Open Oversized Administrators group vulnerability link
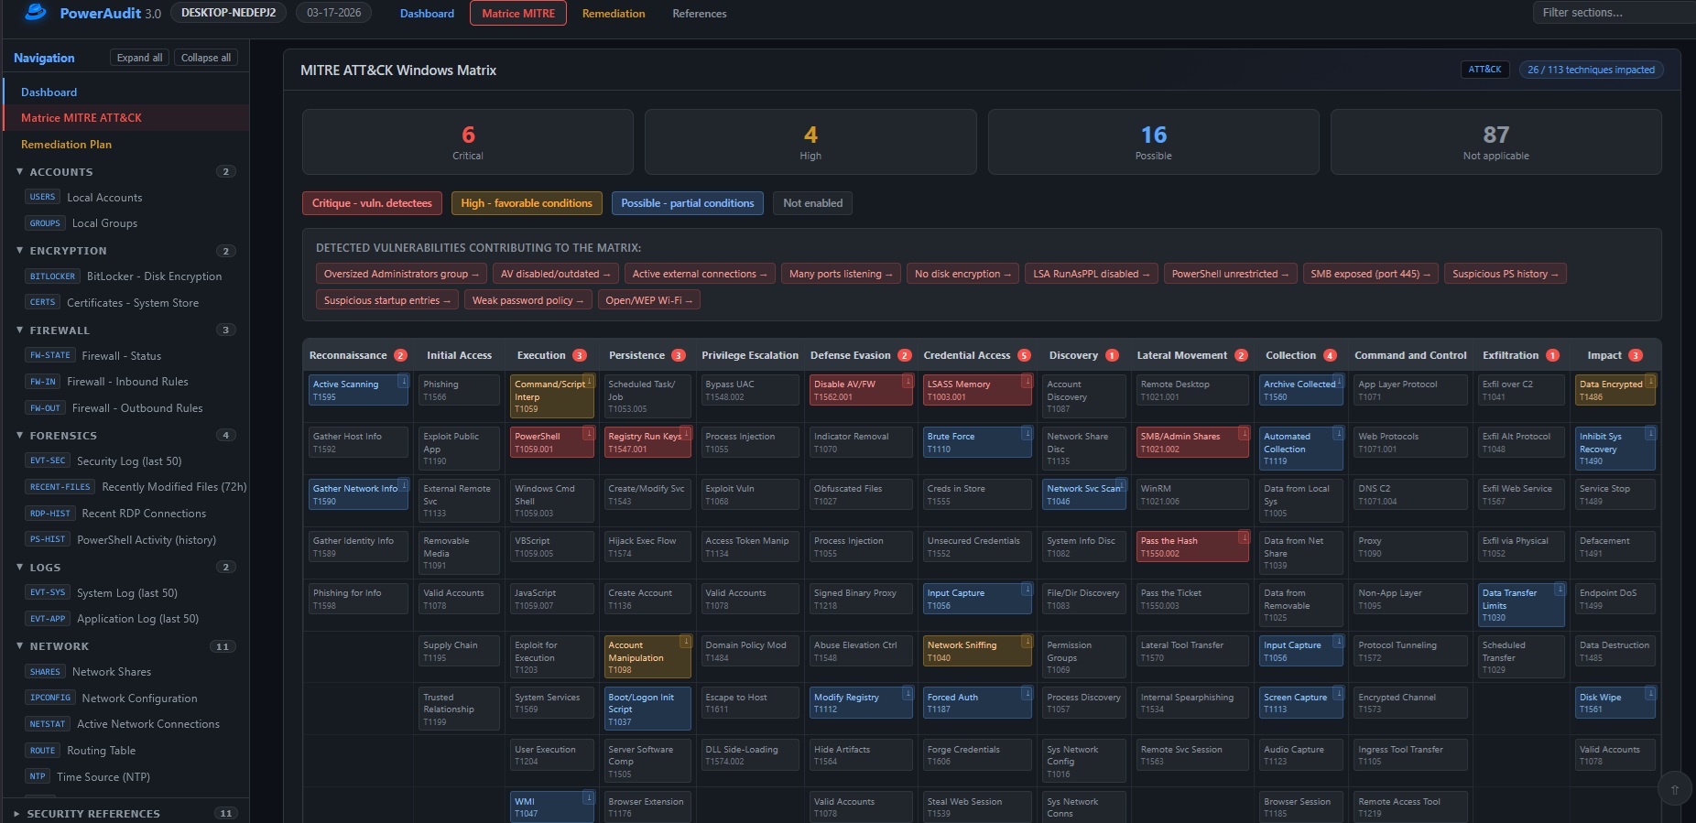The height and width of the screenshot is (823, 1696). (402, 274)
